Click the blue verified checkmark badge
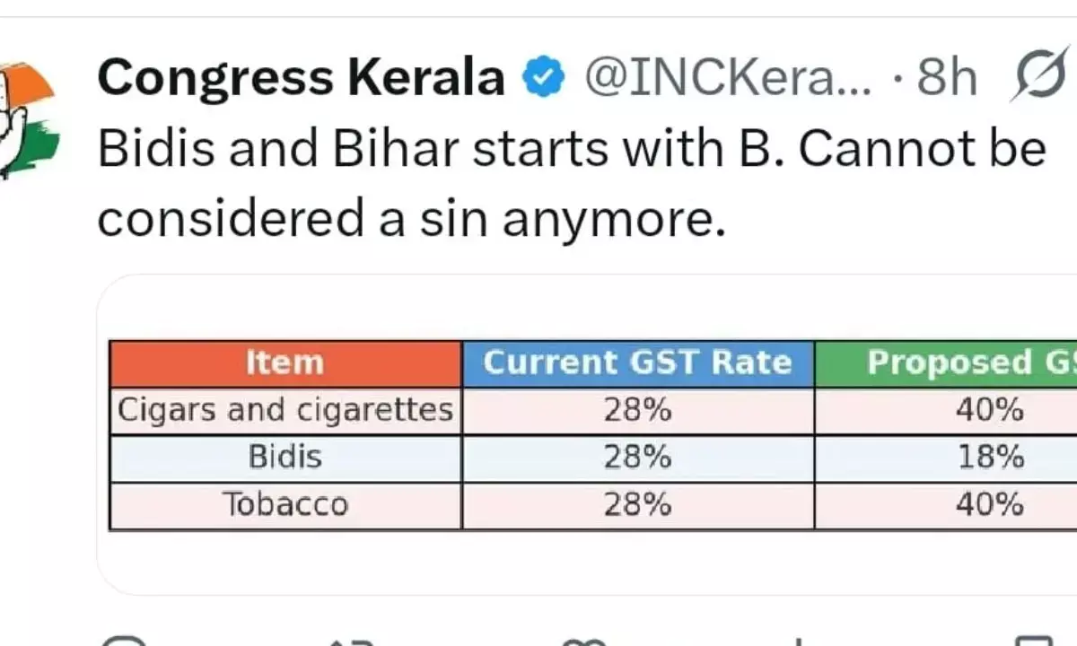Image resolution: width=1077 pixels, height=646 pixels. [545, 77]
